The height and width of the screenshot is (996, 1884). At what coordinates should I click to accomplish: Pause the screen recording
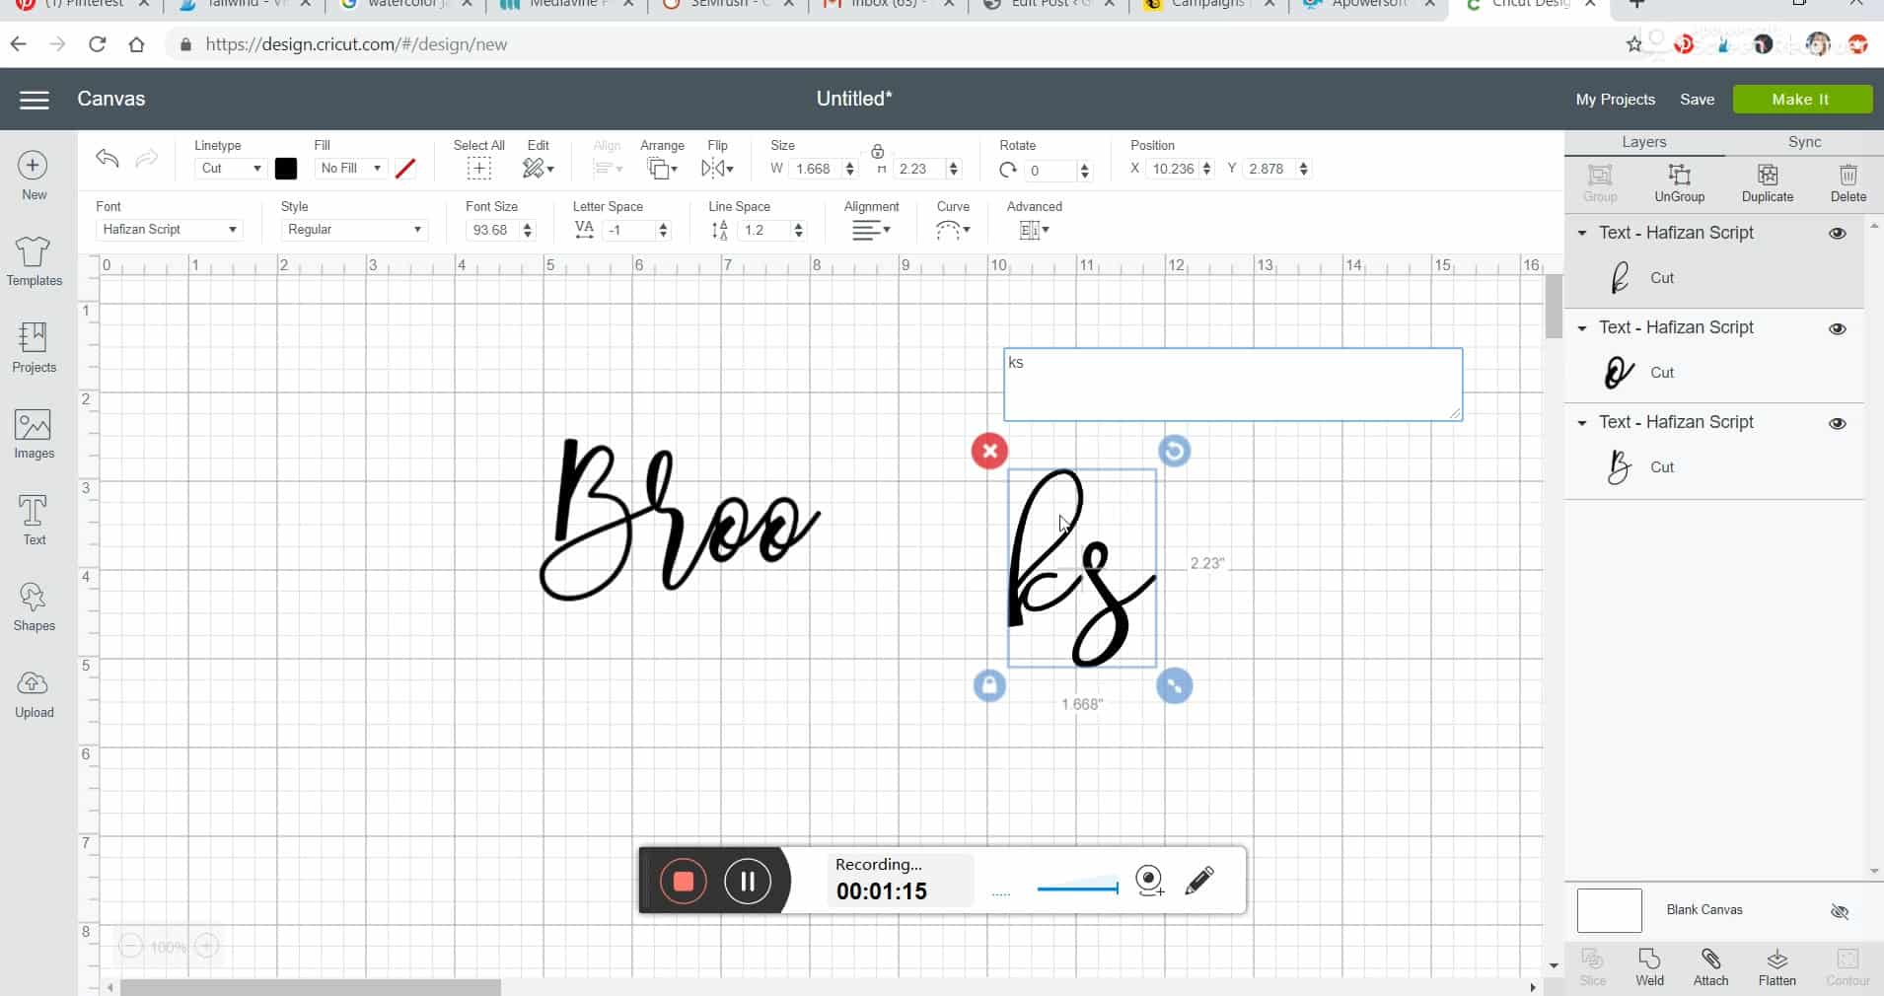pos(747,881)
